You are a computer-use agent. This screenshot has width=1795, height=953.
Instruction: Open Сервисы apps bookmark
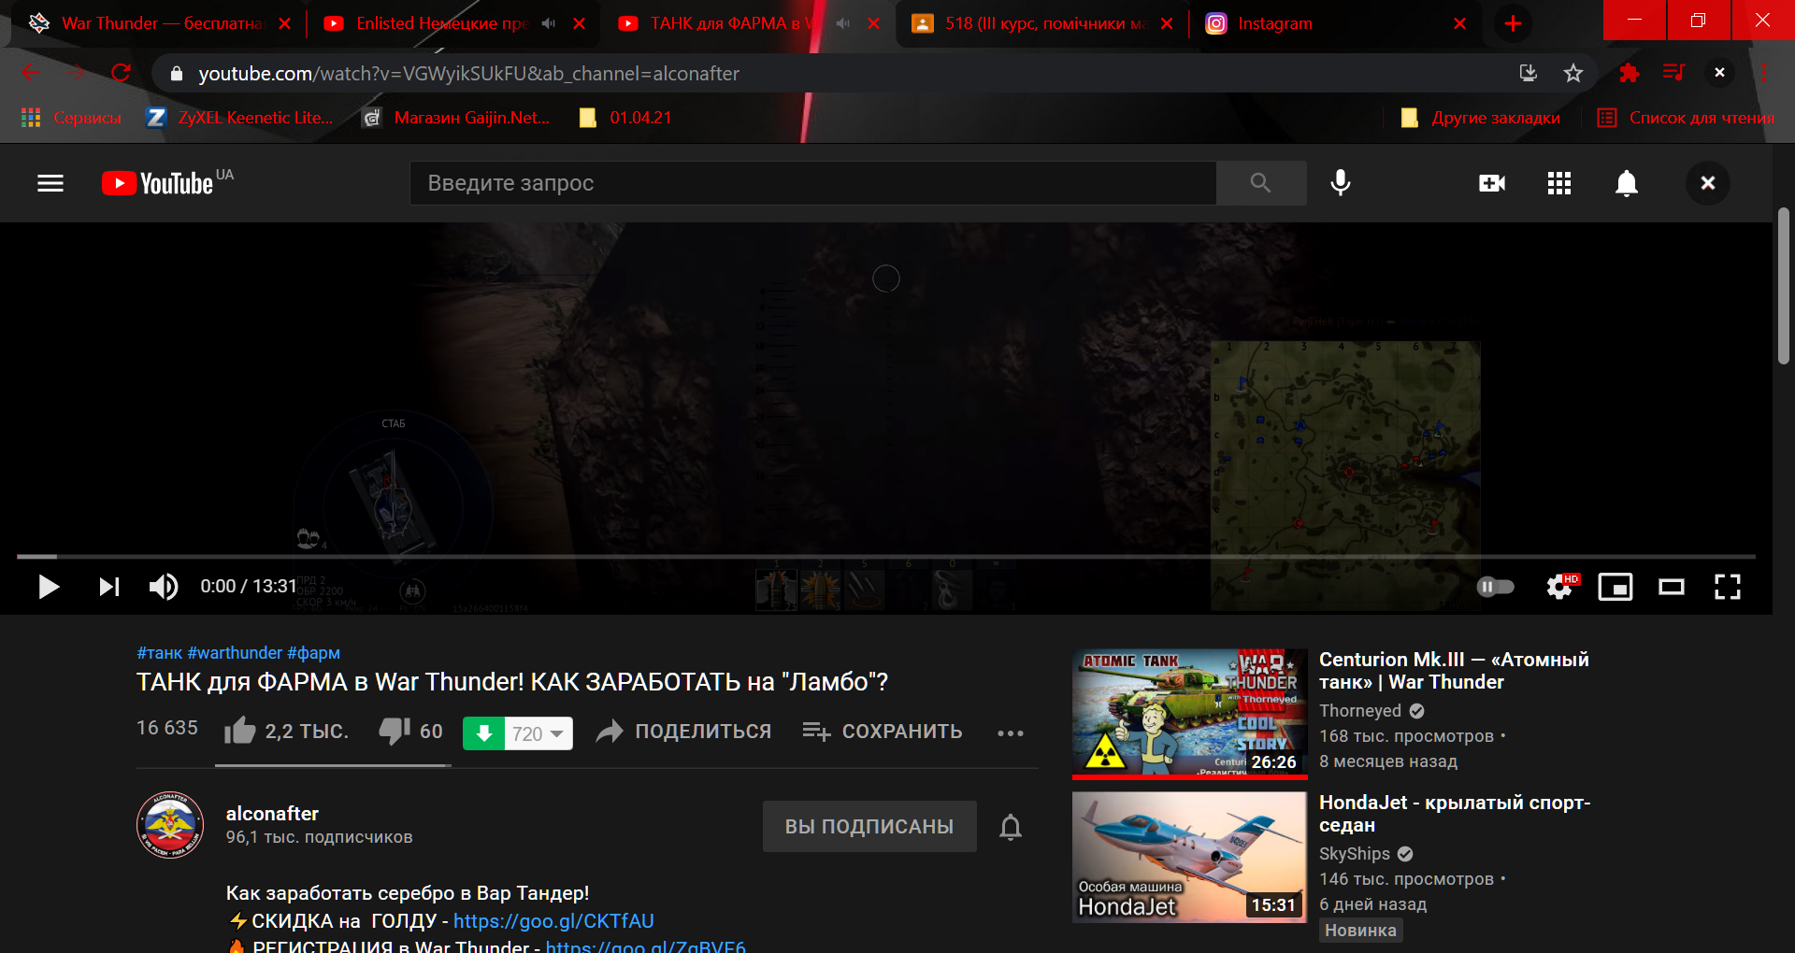[71, 118]
